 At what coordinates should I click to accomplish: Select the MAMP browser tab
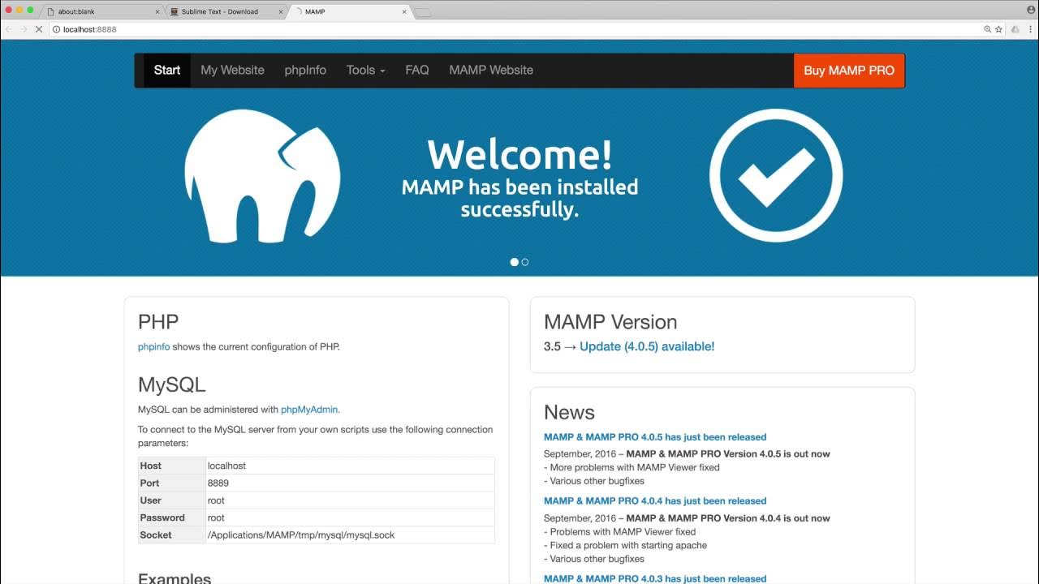click(x=349, y=12)
